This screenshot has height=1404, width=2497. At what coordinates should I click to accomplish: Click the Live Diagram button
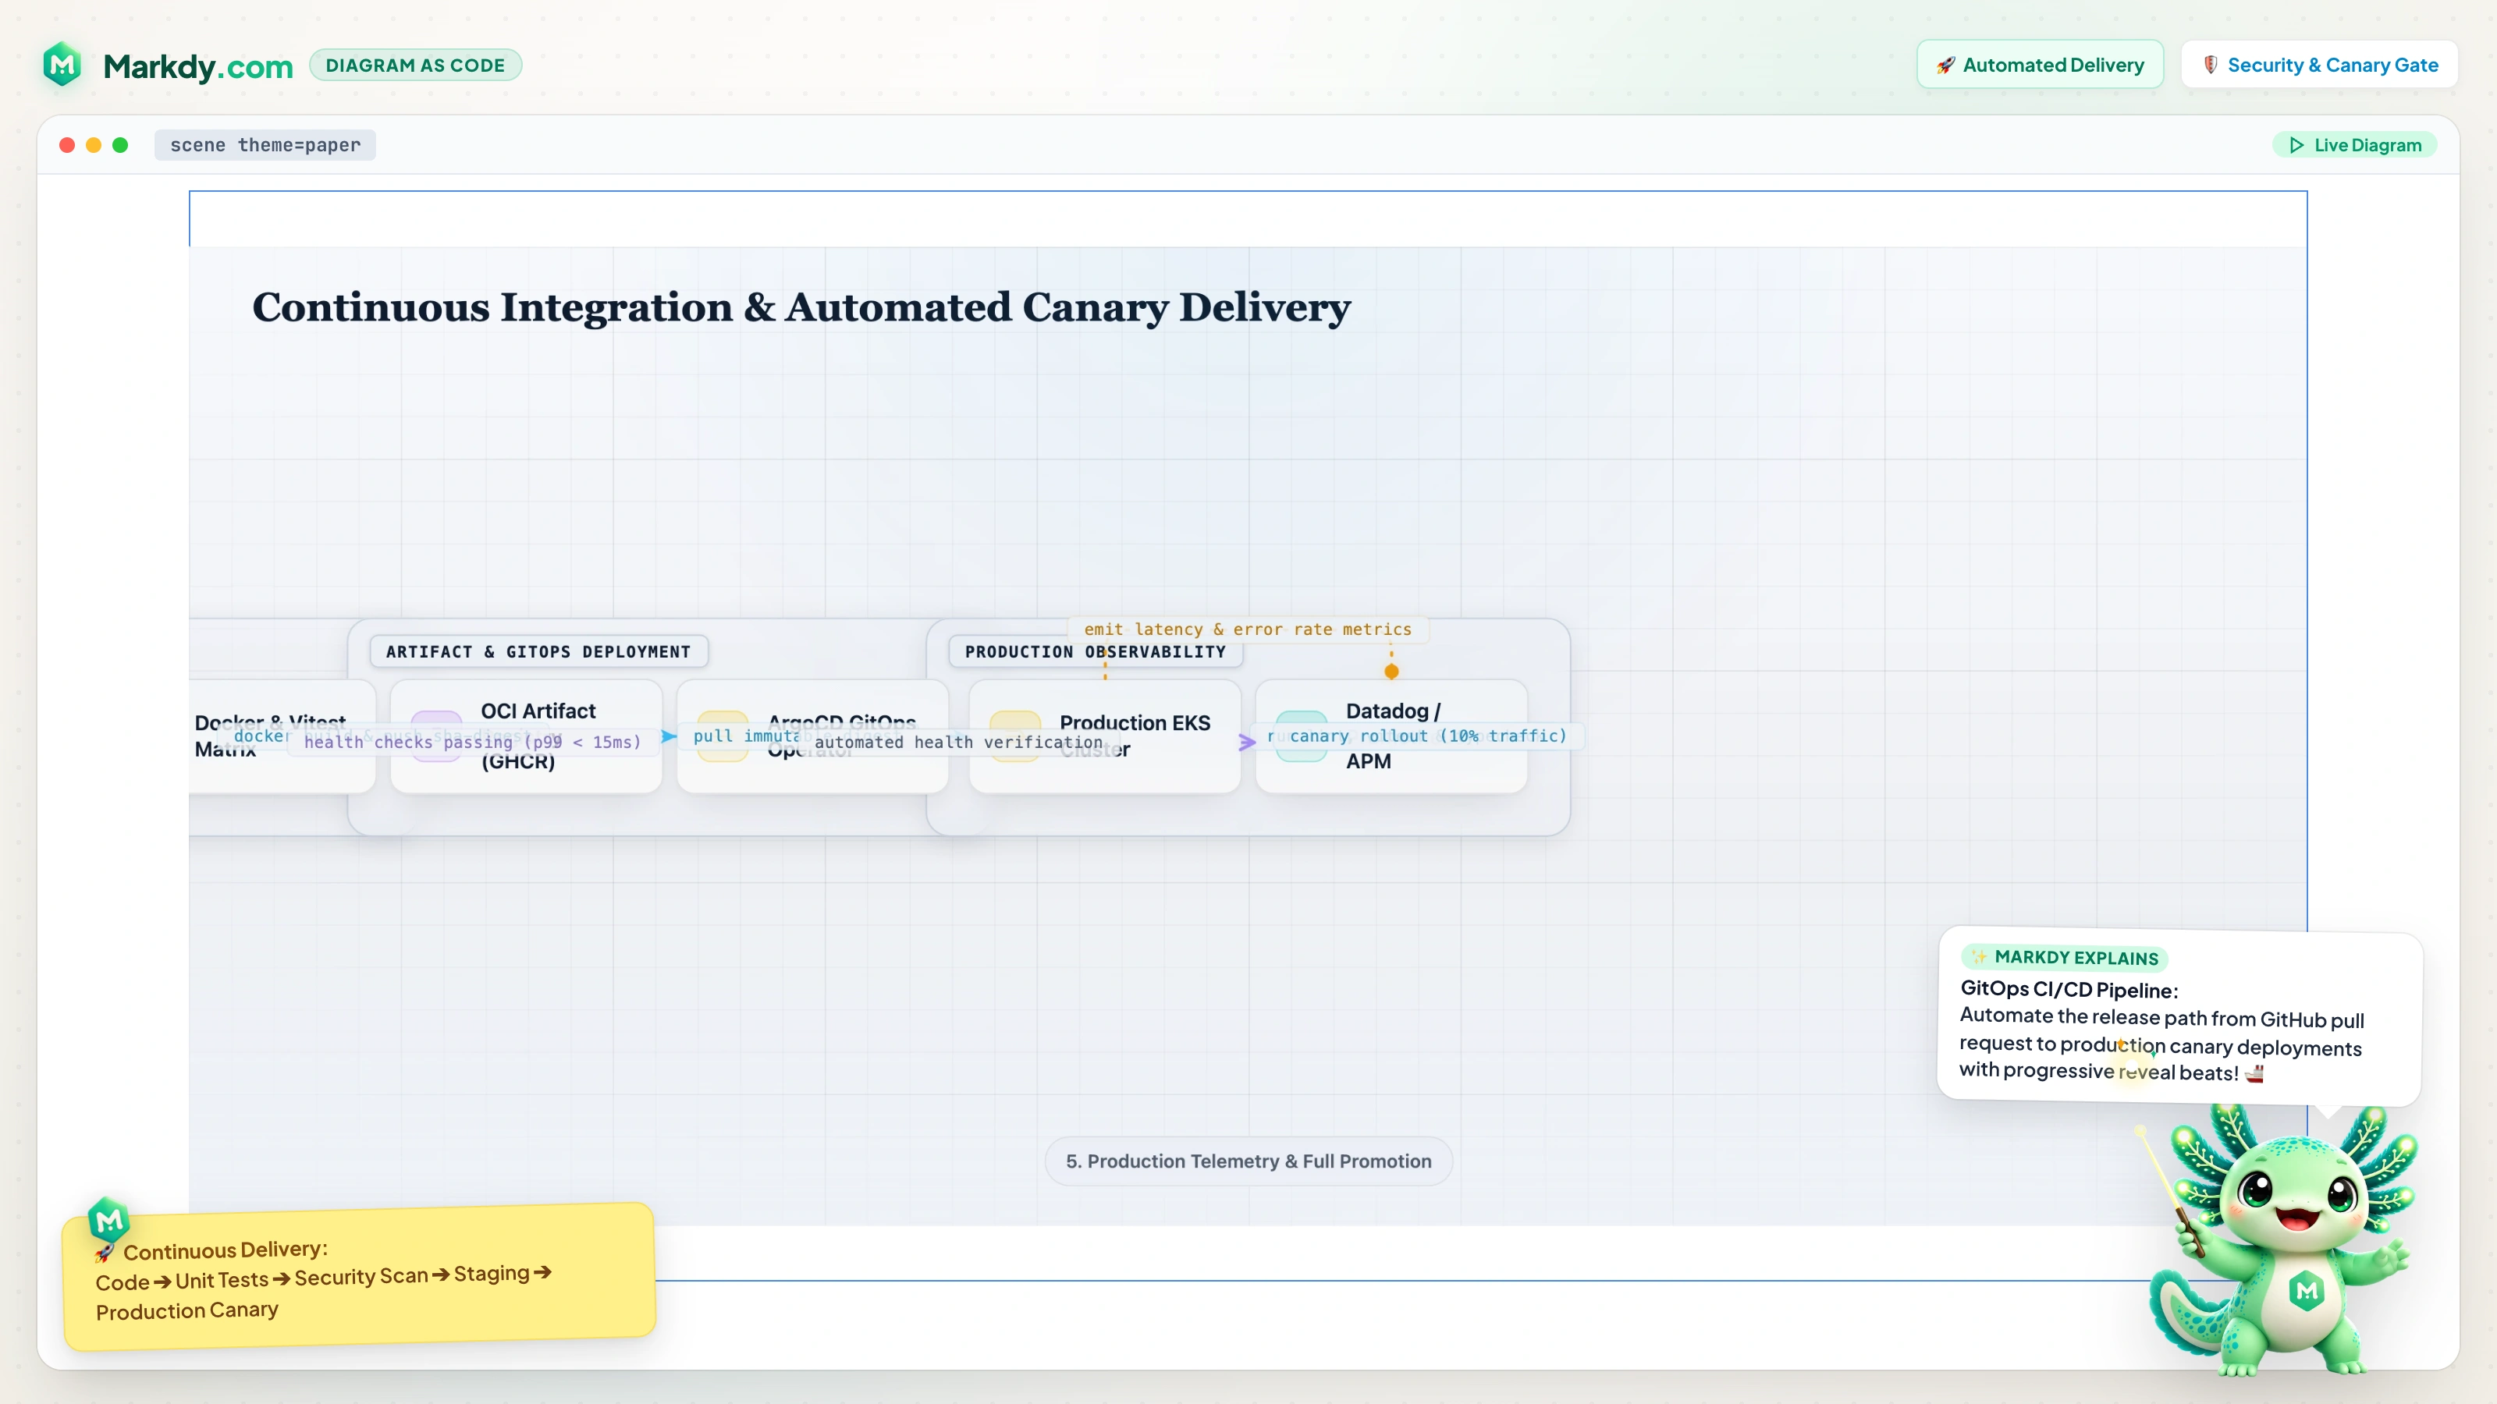(x=2354, y=145)
